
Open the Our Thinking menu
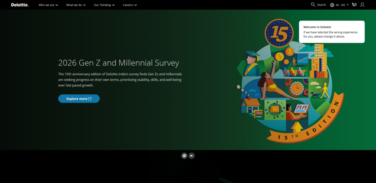(x=104, y=5)
